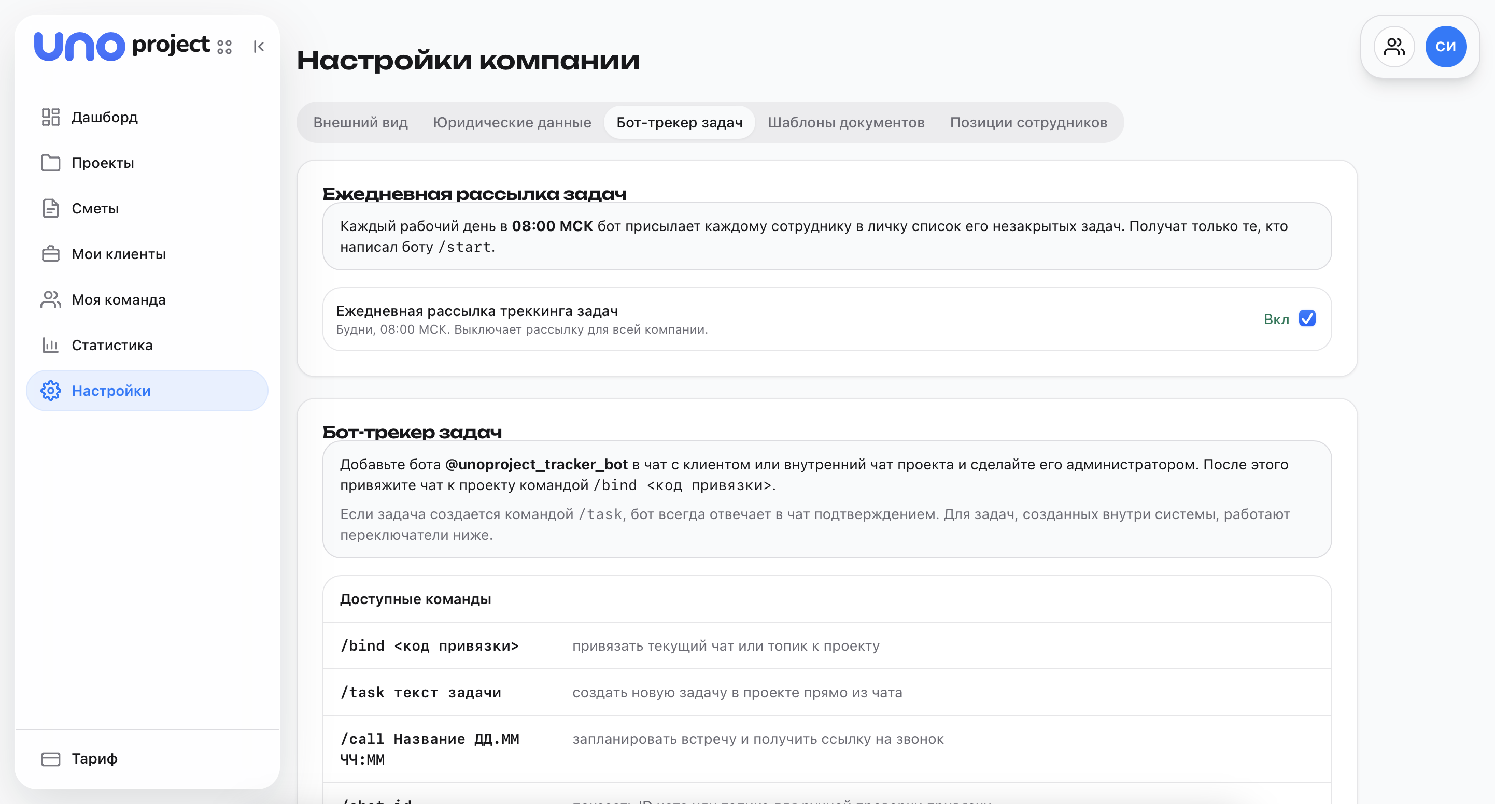The image size is (1495, 804).
Task: Click the Вкл label
Action: point(1276,319)
